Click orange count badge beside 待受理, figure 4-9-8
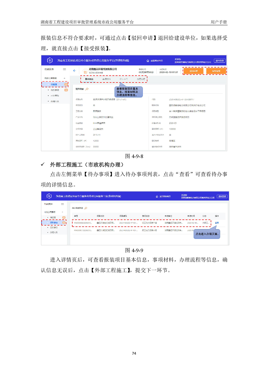The width and height of the screenshot is (268, 379). [66, 84]
